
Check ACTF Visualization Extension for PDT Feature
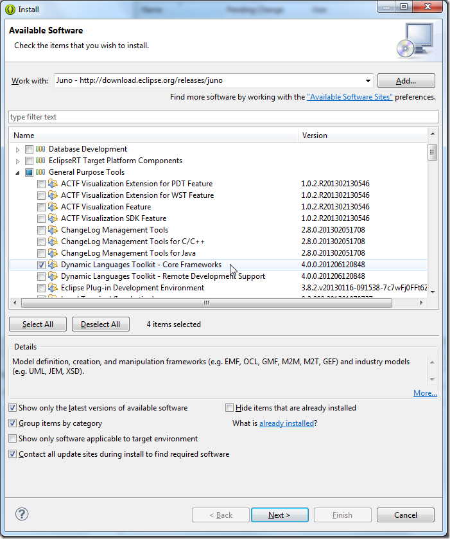tap(41, 184)
